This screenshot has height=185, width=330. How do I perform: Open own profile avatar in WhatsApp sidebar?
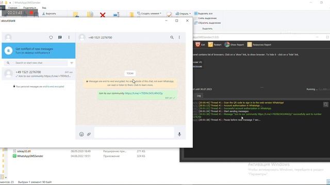[x=8, y=38]
